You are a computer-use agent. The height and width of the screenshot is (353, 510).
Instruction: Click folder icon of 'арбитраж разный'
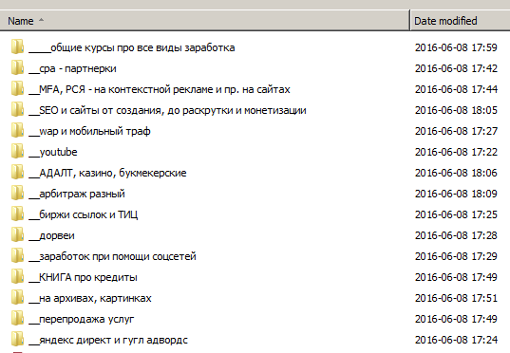click(x=17, y=193)
